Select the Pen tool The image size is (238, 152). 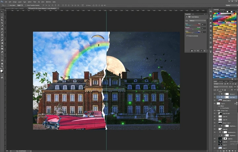coord(2,52)
